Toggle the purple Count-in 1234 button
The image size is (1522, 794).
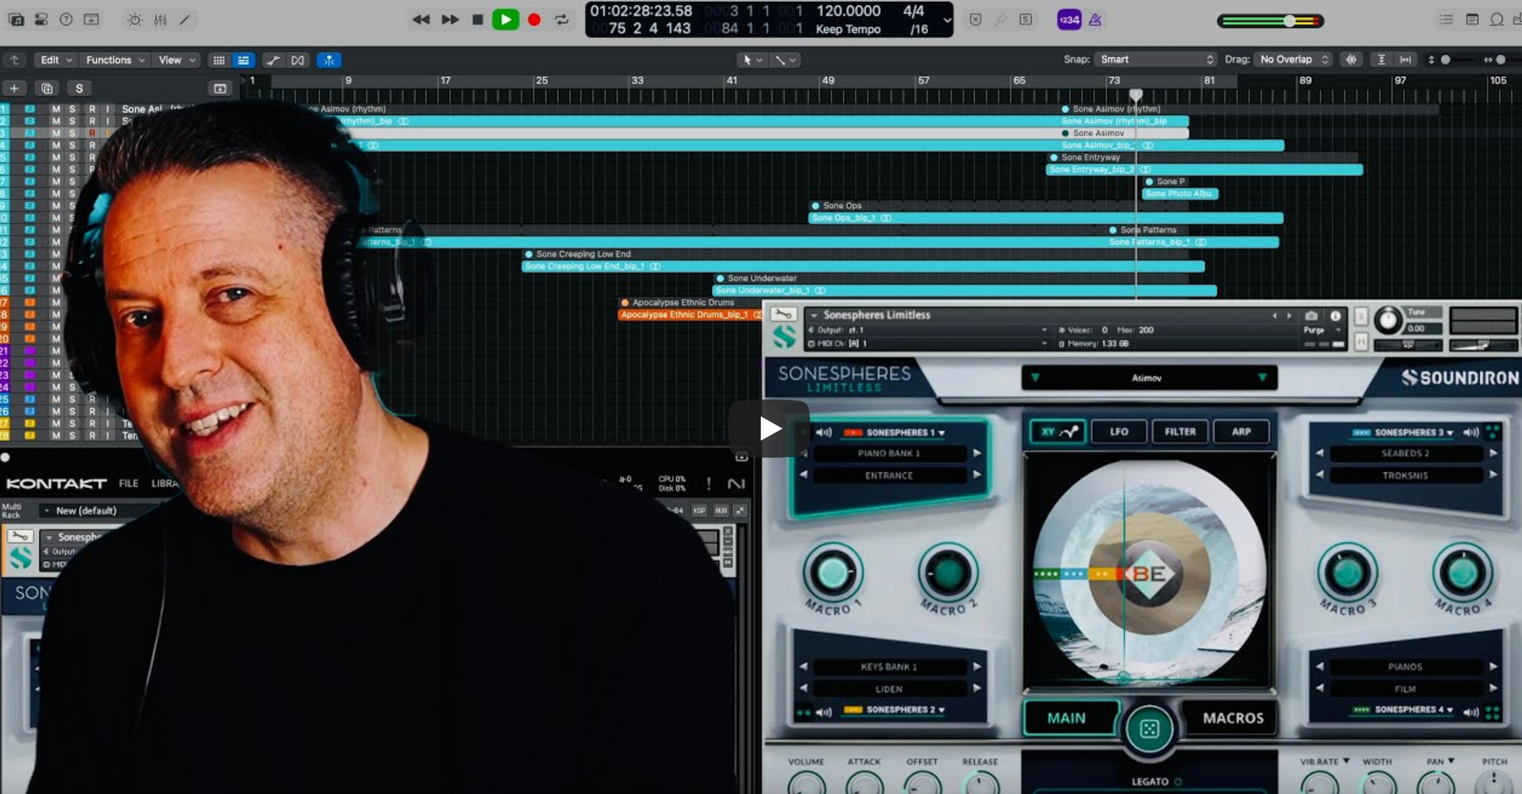[x=1069, y=19]
